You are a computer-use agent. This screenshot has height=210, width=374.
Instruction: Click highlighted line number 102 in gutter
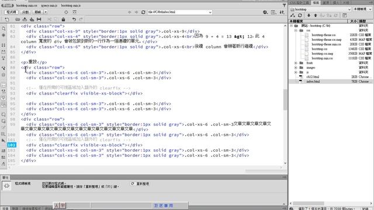(x=12, y=145)
